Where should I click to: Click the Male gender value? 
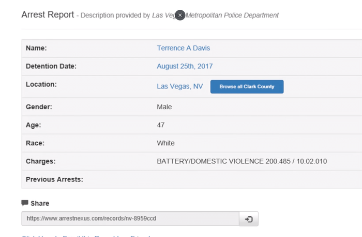[x=164, y=107]
